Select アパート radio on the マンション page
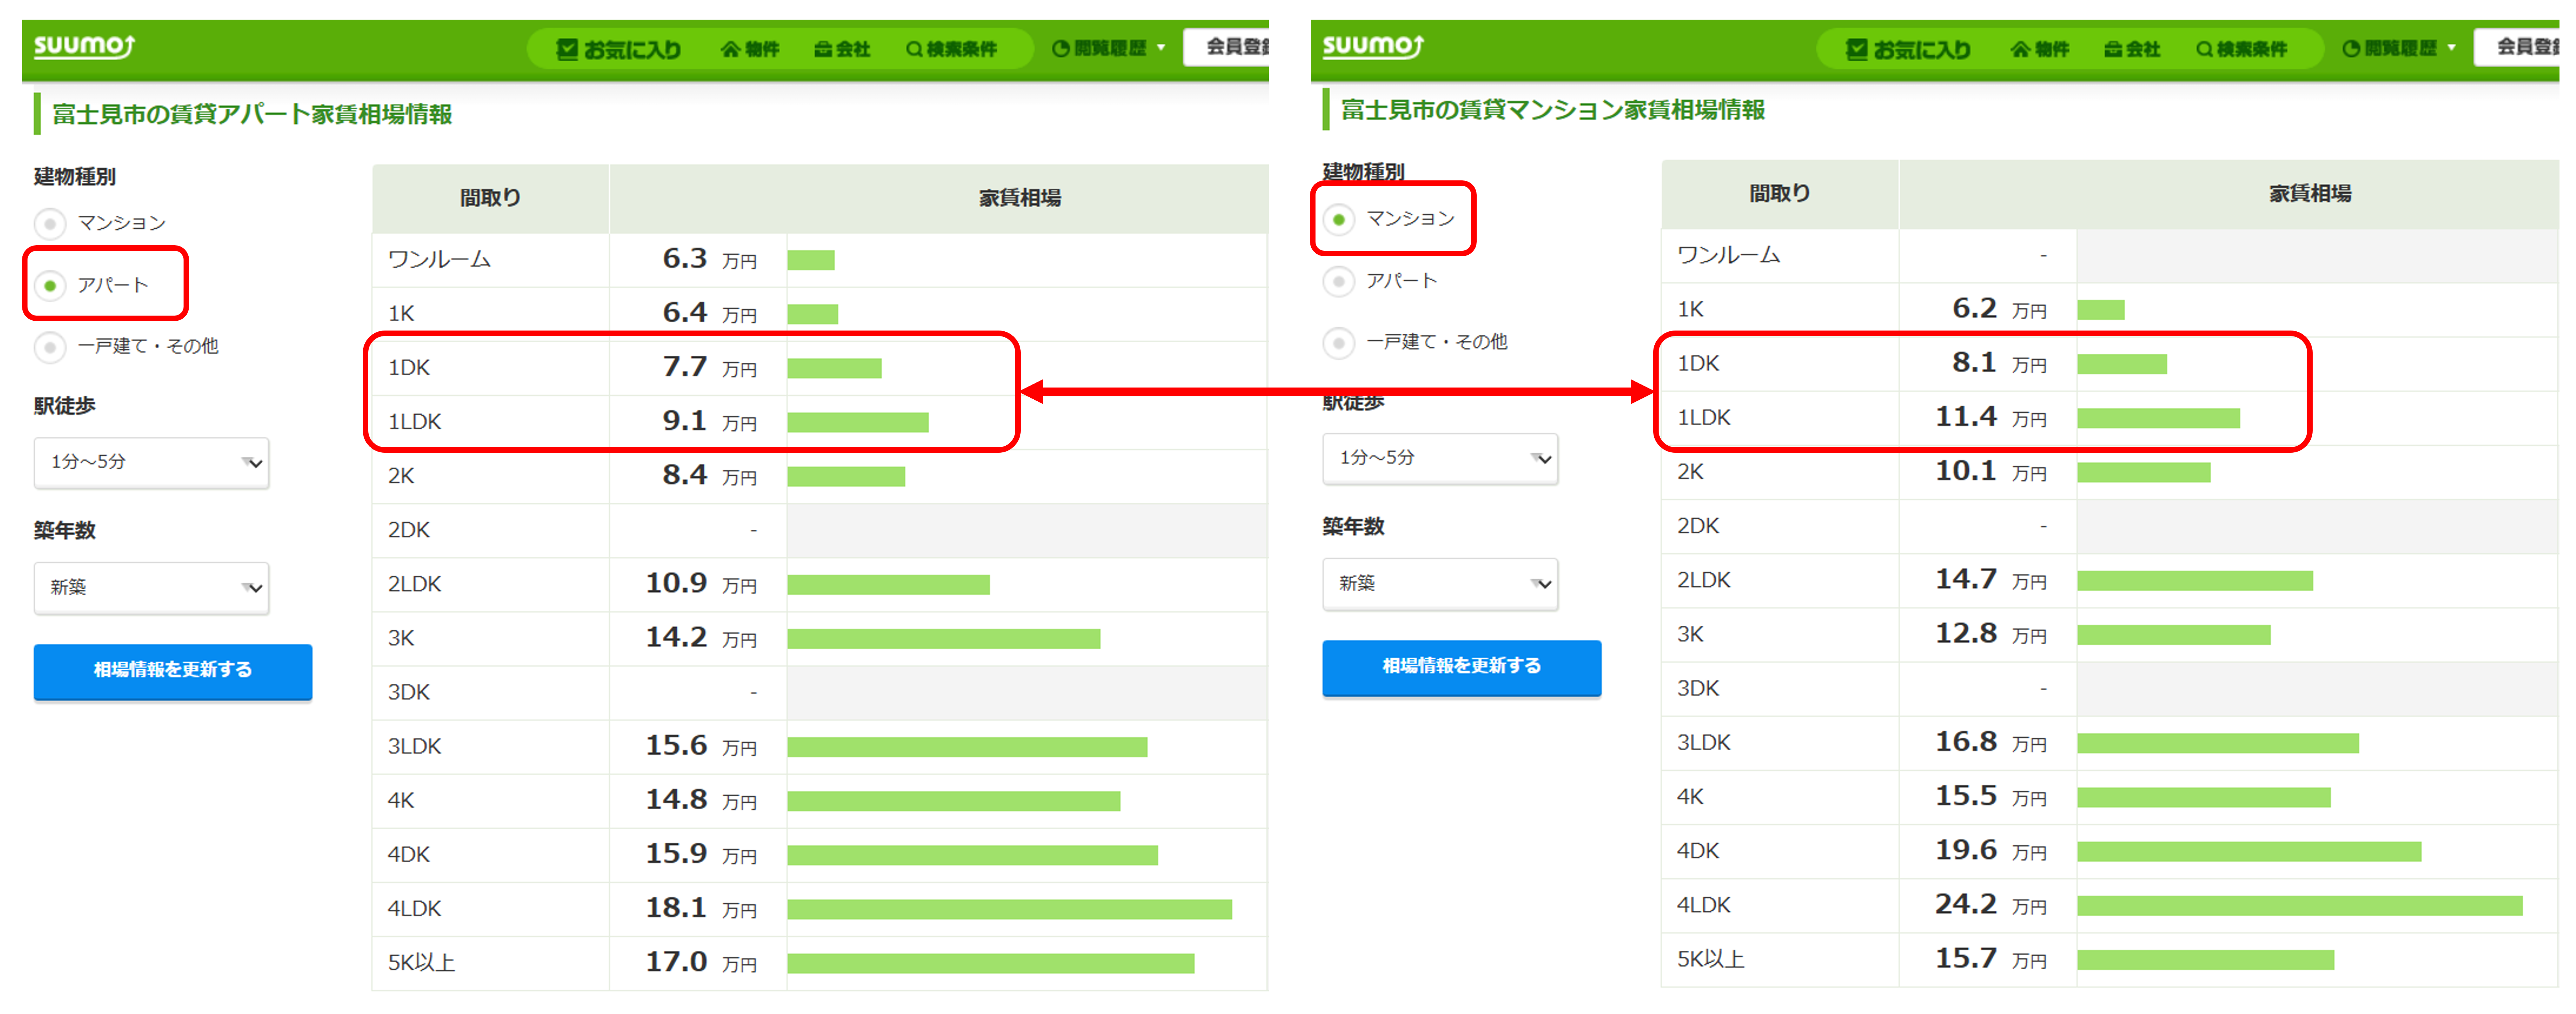Viewport: 2576px width, 1014px height. click(1339, 281)
